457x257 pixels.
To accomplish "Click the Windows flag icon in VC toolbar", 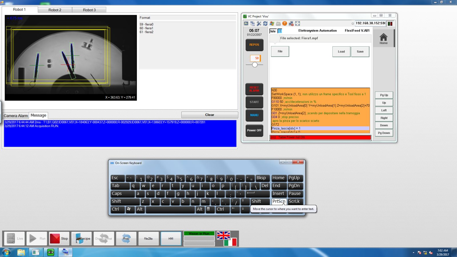I will point(272,23).
